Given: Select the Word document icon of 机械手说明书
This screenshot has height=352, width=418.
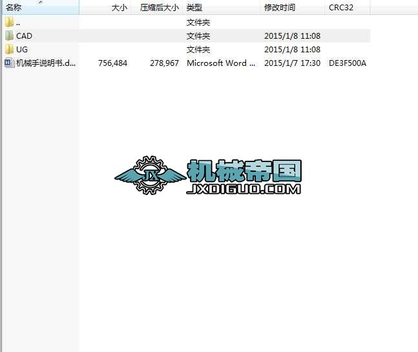Looking at the screenshot, I should pos(10,63).
